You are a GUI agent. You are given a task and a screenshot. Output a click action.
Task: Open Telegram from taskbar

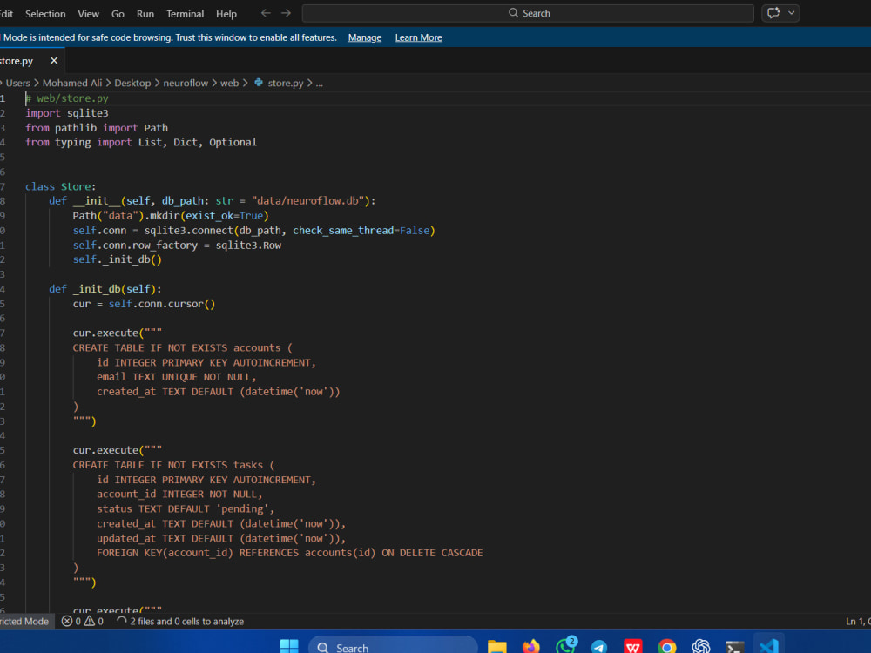[599, 647]
